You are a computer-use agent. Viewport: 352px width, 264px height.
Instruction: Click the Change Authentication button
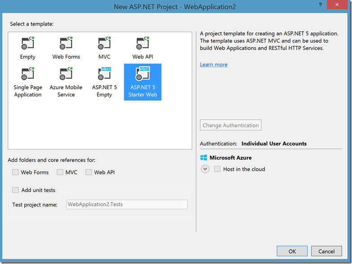pos(231,125)
